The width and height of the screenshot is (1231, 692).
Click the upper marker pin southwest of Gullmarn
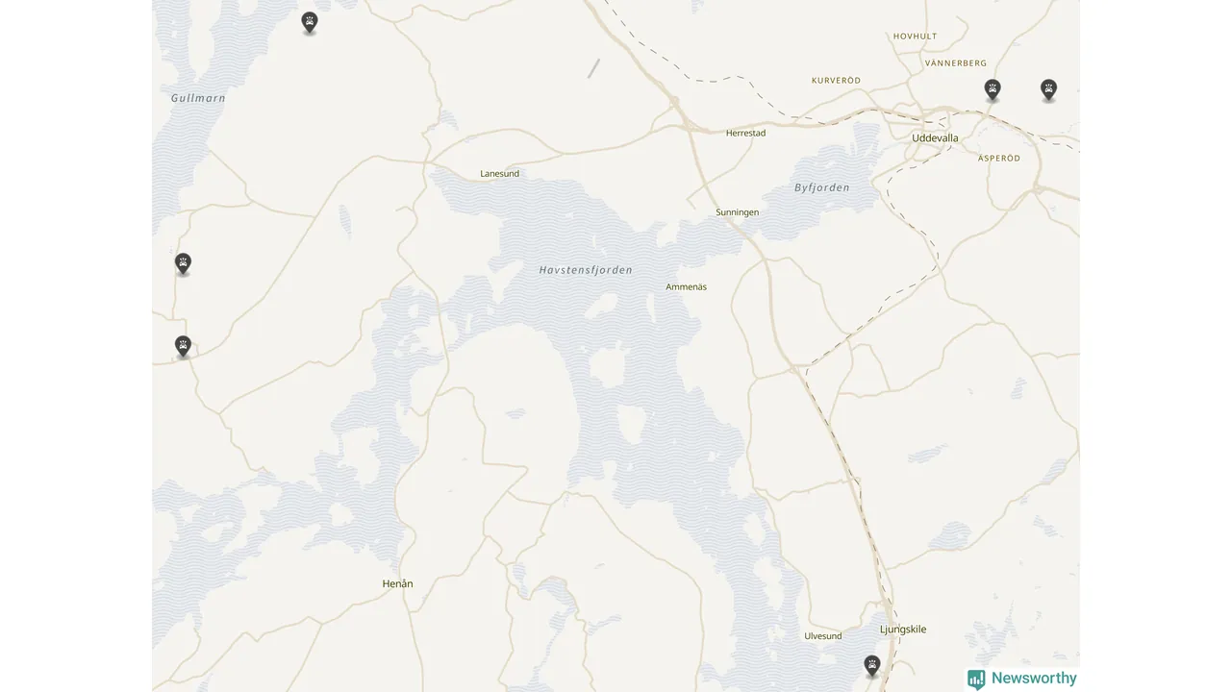pyautogui.click(x=183, y=262)
